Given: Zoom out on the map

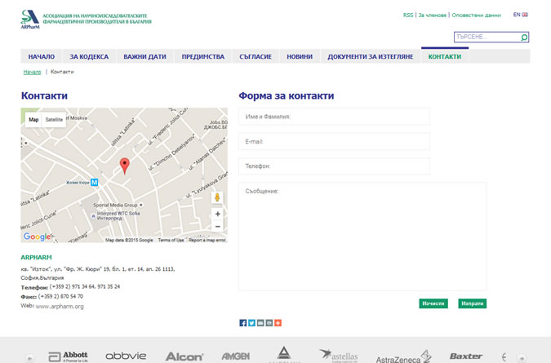Looking at the screenshot, I should click(x=217, y=227).
